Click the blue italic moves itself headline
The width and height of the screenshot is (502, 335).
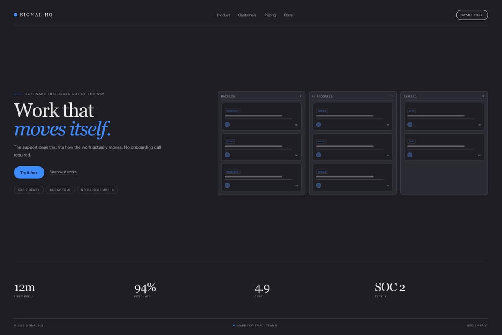[62, 129]
